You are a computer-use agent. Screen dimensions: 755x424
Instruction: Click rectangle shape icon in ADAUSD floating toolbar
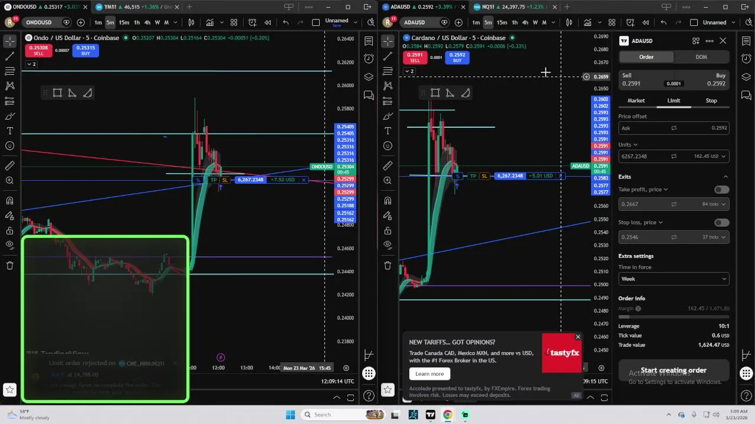click(435, 93)
